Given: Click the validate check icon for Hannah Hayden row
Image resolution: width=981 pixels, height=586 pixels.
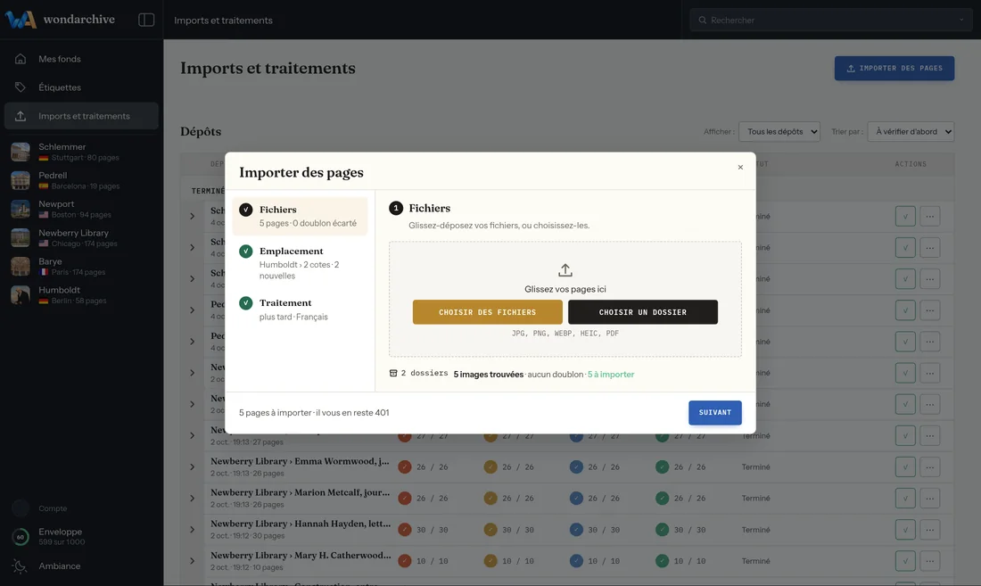Looking at the screenshot, I should tap(905, 530).
